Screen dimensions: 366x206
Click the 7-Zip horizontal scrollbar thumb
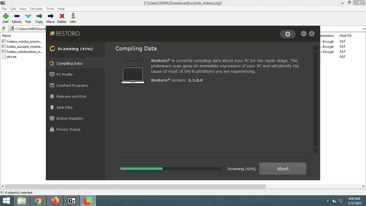135,186
